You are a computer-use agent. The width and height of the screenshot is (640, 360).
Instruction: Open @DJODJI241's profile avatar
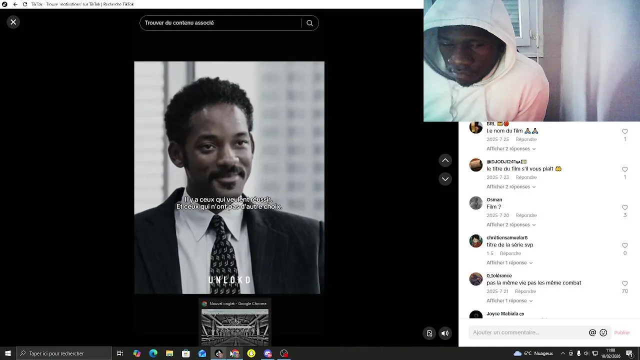[x=476, y=165]
